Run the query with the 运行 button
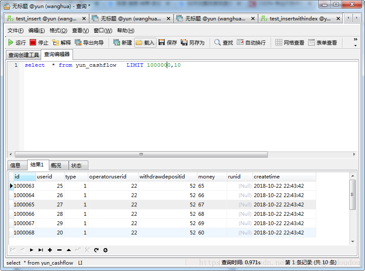The height and width of the screenshot is (271, 365). pos(17,42)
